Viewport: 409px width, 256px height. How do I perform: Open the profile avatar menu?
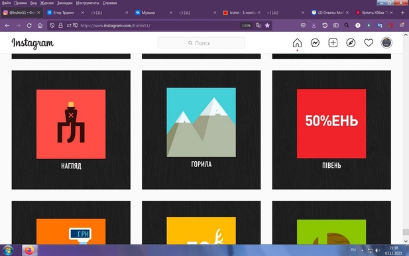pyautogui.click(x=386, y=43)
